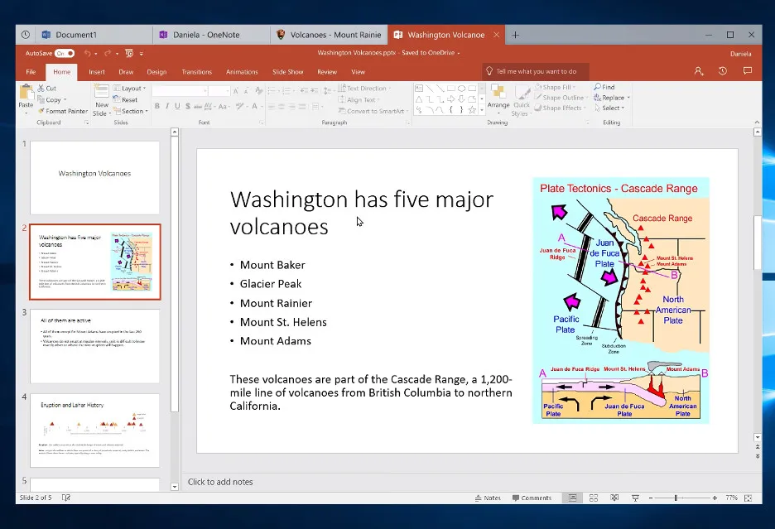Open Shape Outline color options
Screen dimensions: 775x529
tap(561, 98)
